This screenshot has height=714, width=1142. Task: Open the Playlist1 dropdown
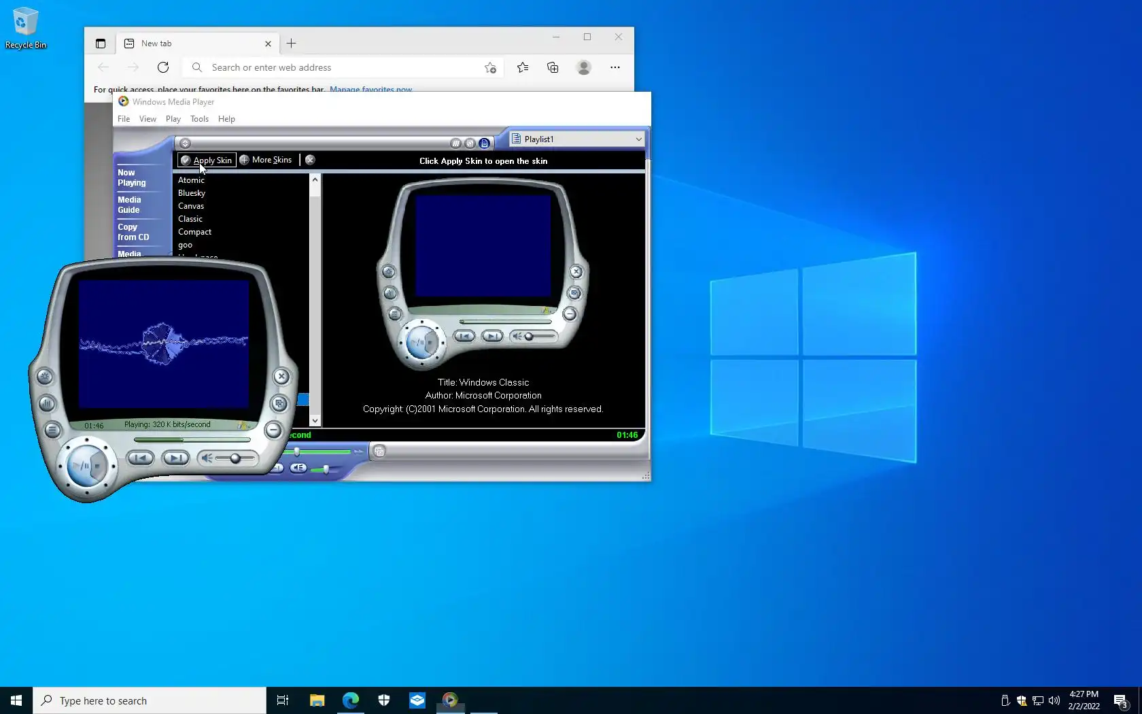(576, 139)
